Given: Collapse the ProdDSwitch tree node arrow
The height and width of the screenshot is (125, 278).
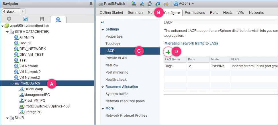Looking at the screenshot, I should point(12,84).
